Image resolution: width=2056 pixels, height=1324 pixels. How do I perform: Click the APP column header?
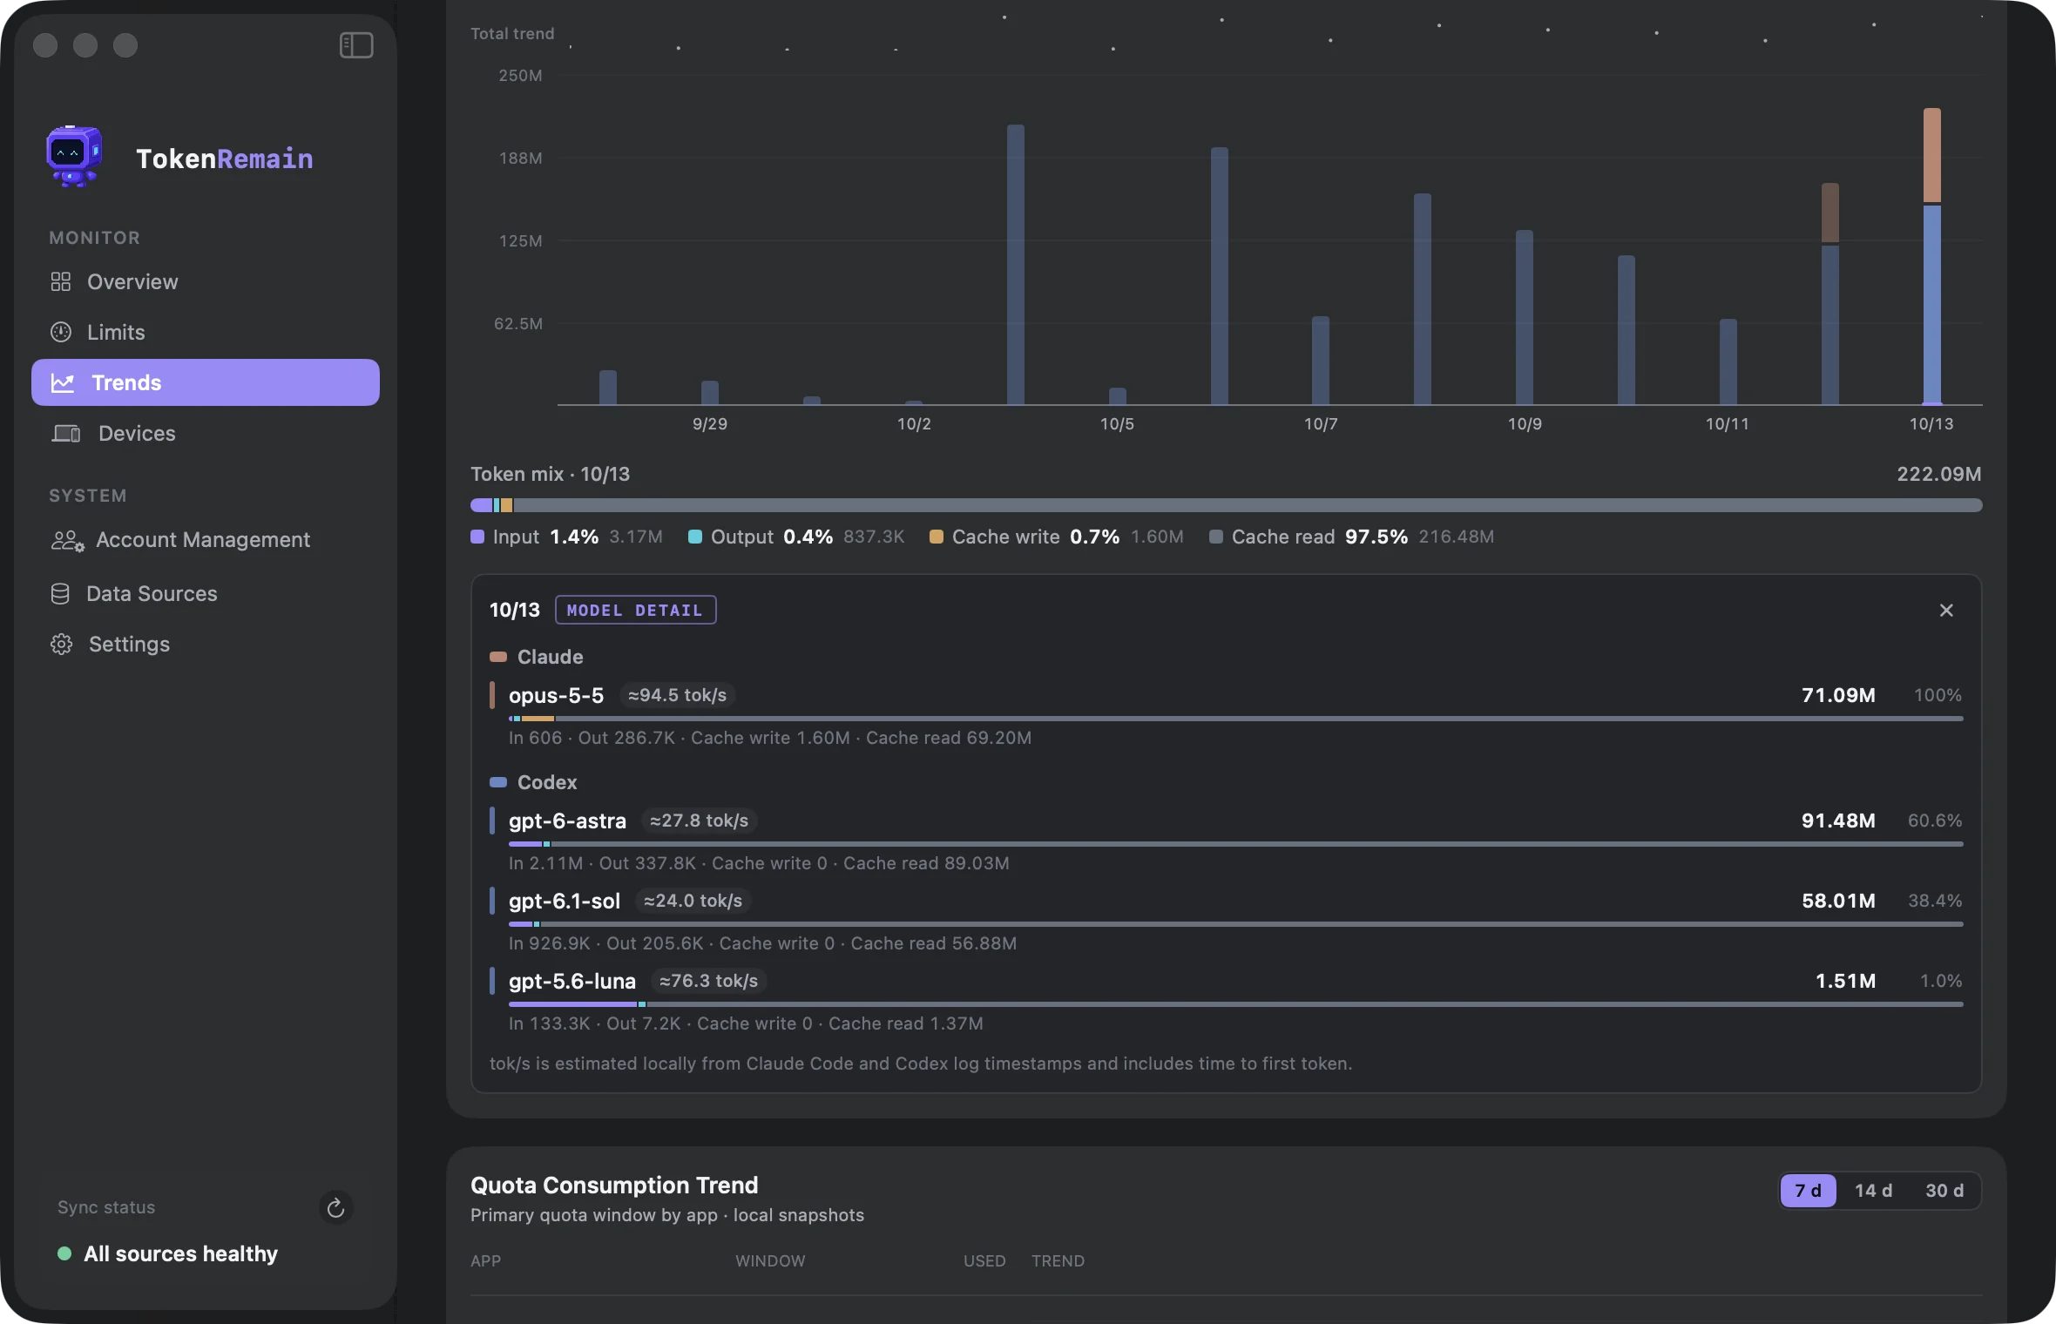point(485,1260)
